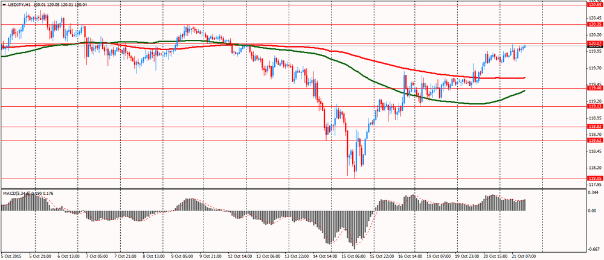Click the 9 Oct 05:00 time label
This screenshot has height=260, width=604.
point(182,255)
